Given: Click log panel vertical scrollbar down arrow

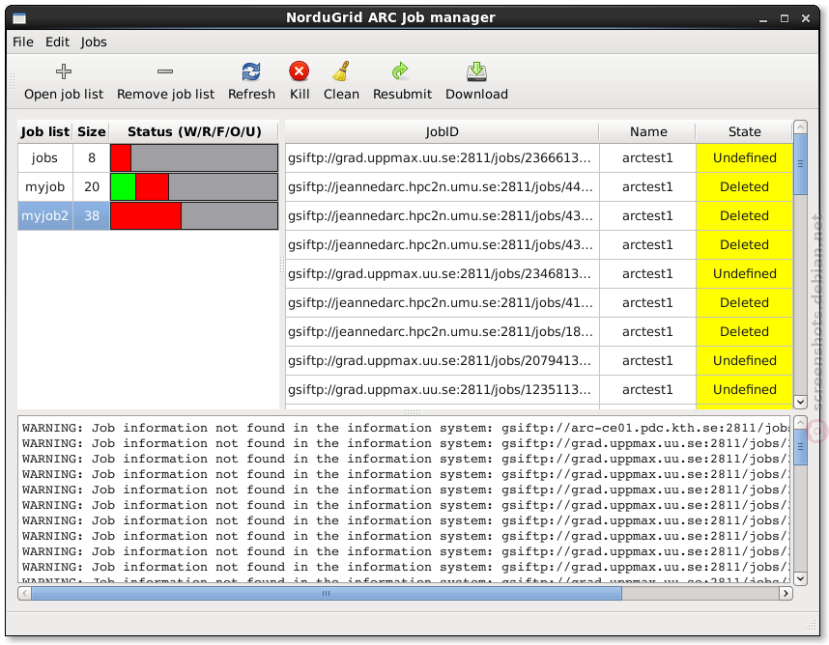Looking at the screenshot, I should click(x=800, y=578).
